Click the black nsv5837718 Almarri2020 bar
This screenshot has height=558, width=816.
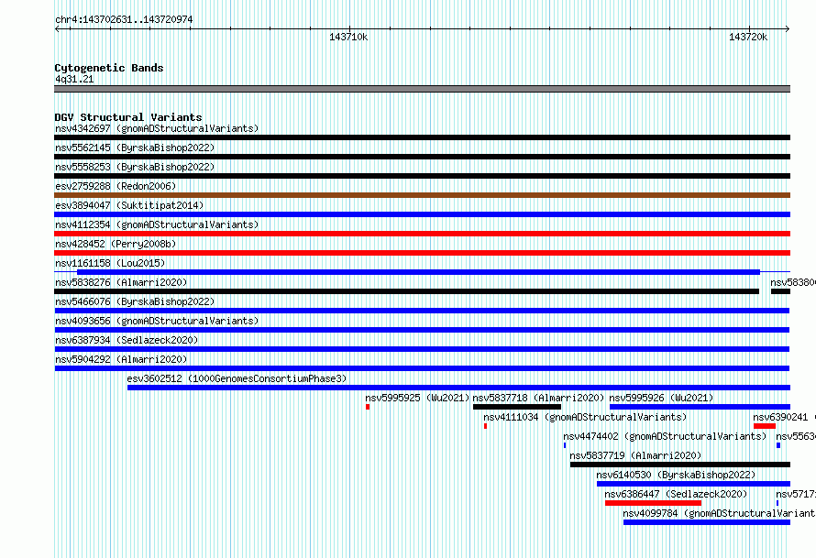tap(517, 407)
